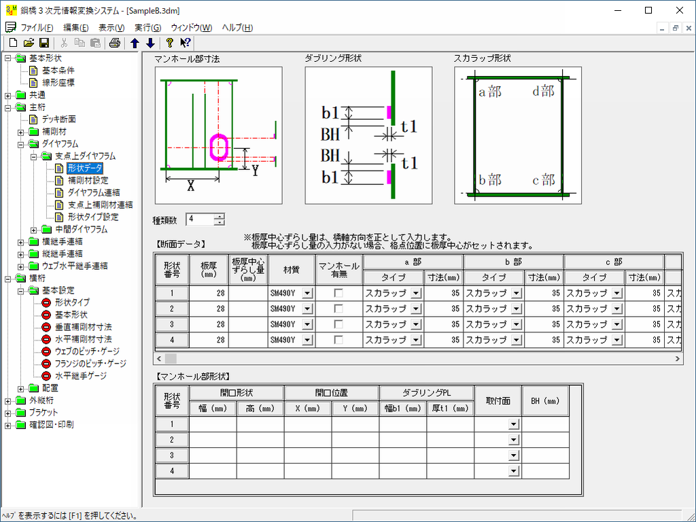Open 材質 SM490Y dropdown in row 1
The width and height of the screenshot is (696, 522).
click(307, 293)
